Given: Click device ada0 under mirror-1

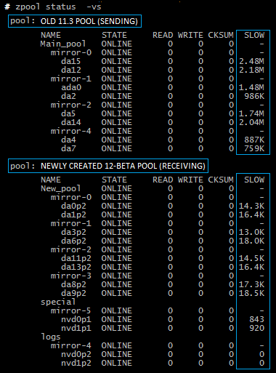Looking at the screenshot, I should [x=71, y=87].
